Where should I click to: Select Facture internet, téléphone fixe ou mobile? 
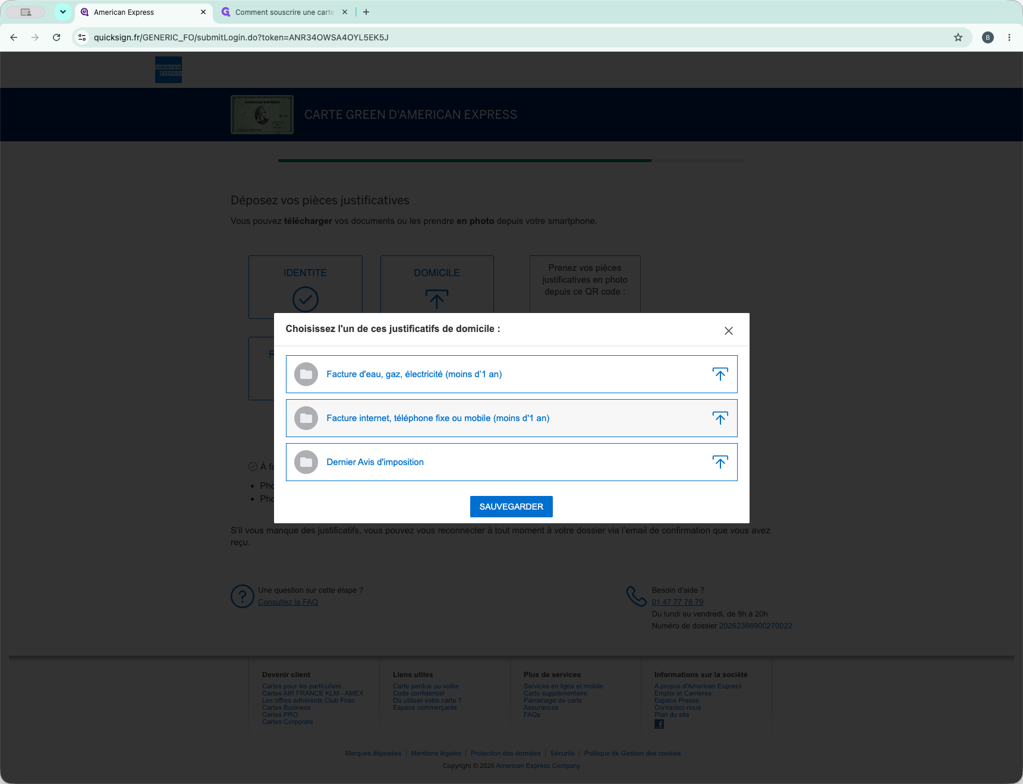point(511,418)
